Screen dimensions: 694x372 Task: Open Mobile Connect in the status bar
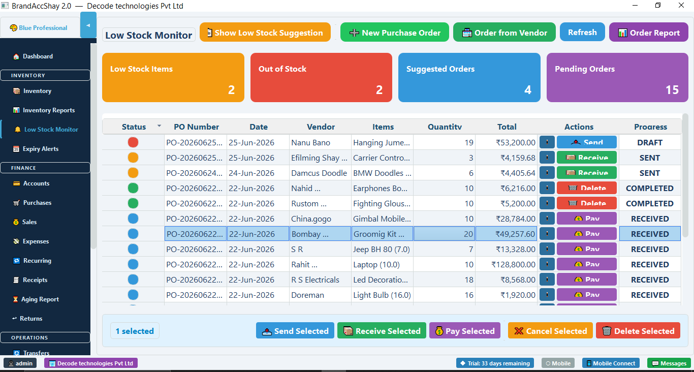611,363
